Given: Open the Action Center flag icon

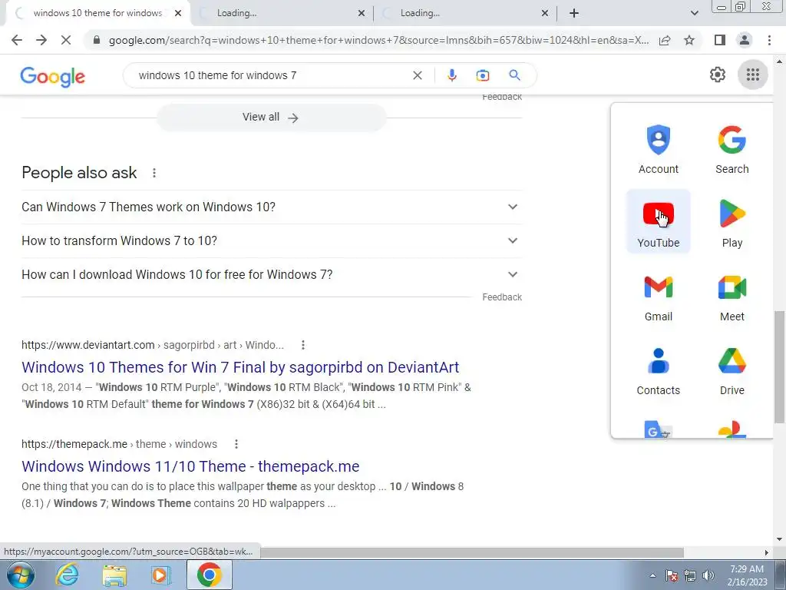Looking at the screenshot, I should coord(672,575).
